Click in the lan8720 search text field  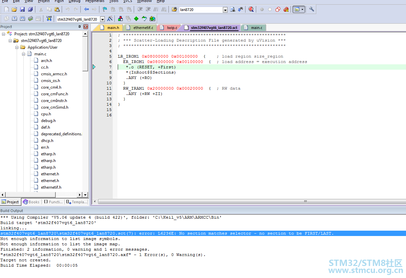coord(201,10)
